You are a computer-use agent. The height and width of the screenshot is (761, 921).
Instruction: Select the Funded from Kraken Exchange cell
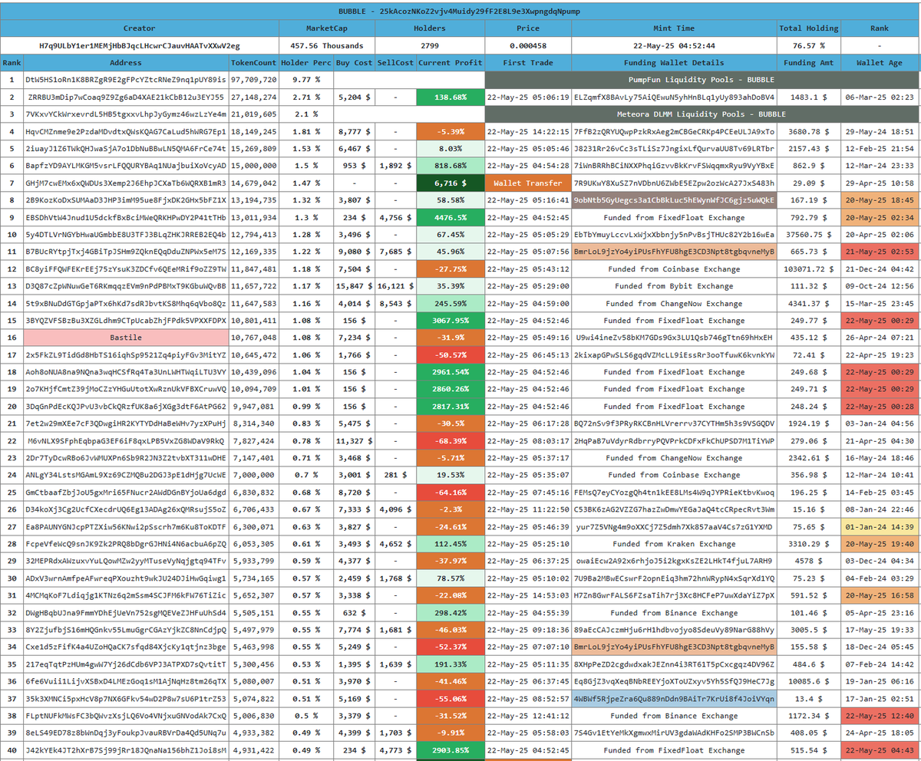click(x=673, y=544)
